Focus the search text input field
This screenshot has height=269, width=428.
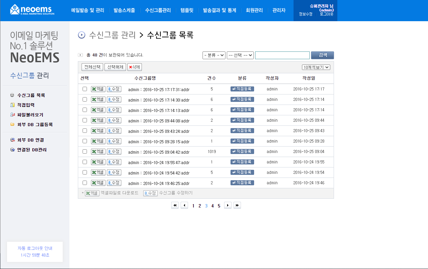(282, 55)
